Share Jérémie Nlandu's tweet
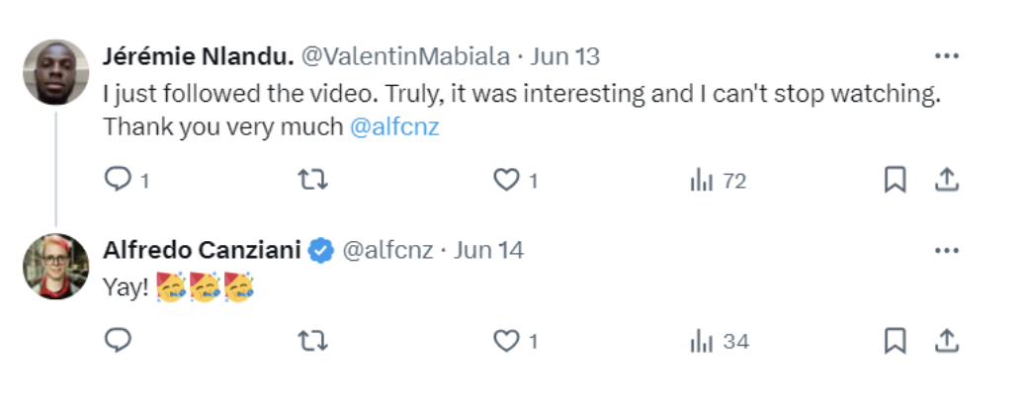The width and height of the screenshot is (1026, 403). pyautogui.click(x=946, y=180)
